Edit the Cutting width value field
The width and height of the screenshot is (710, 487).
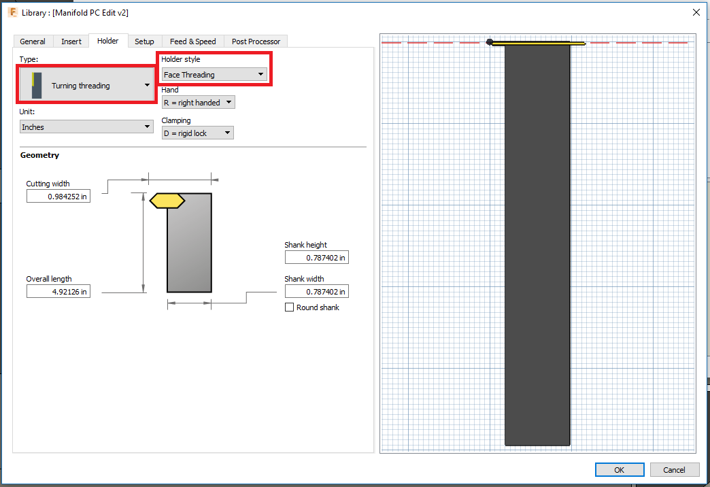(x=58, y=196)
